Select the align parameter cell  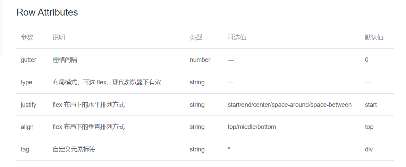[x=27, y=127]
